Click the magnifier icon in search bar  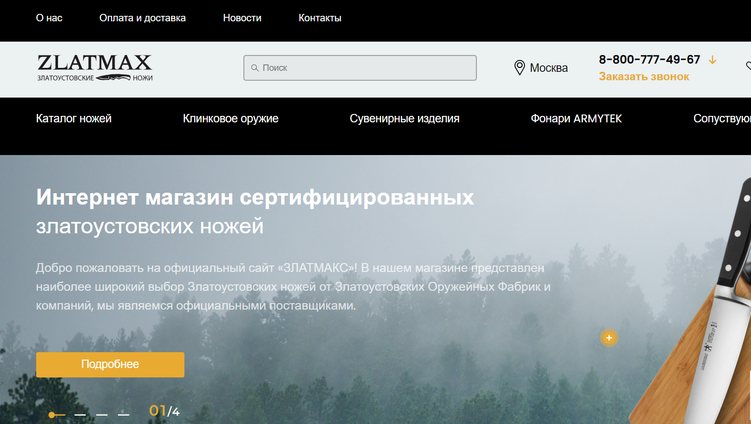255,68
